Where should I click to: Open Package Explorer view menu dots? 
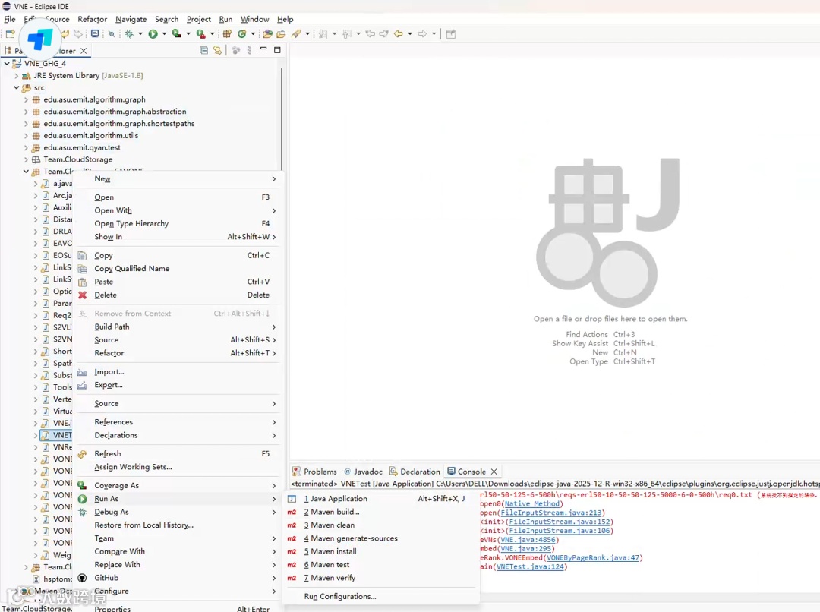250,50
